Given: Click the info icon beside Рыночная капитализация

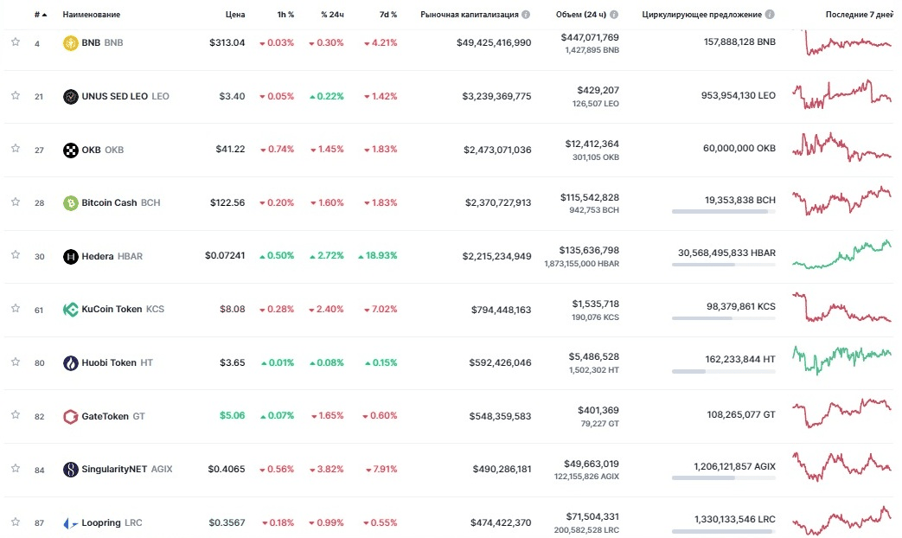Looking at the screenshot, I should click(528, 14).
